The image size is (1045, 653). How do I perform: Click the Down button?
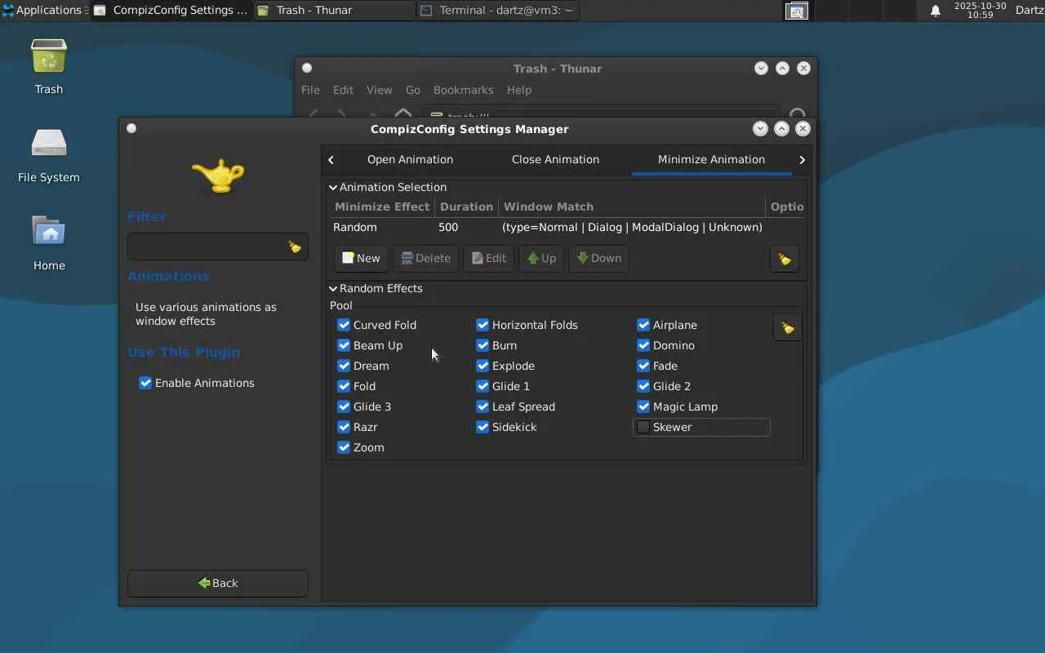[598, 258]
